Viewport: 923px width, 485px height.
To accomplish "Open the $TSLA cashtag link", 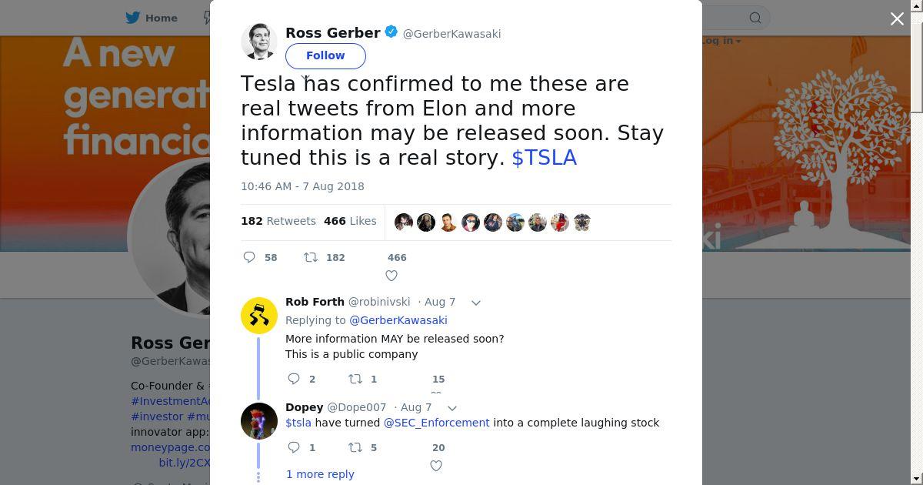I will 544,157.
